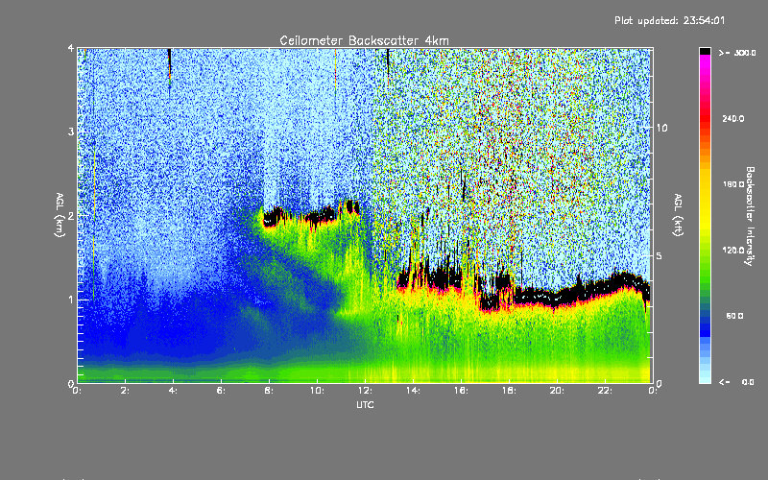Click the 'AGL (km)' left axis label
This screenshot has height=480, width=768.
point(60,215)
